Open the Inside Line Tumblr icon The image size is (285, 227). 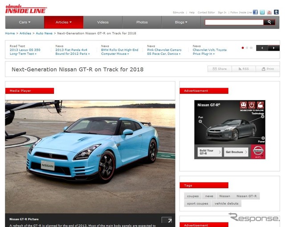coord(276,12)
